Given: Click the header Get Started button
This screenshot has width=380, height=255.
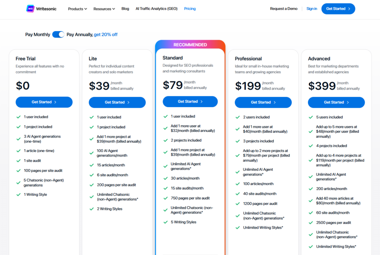Looking at the screenshot, I should tap(338, 9).
